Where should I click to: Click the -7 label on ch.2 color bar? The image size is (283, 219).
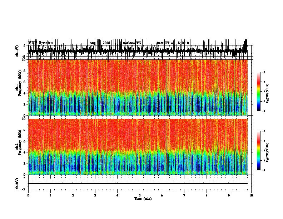click(264, 170)
